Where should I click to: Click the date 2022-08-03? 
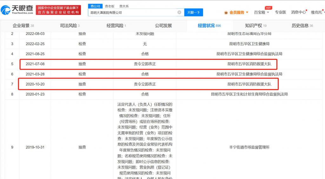pos(35,34)
